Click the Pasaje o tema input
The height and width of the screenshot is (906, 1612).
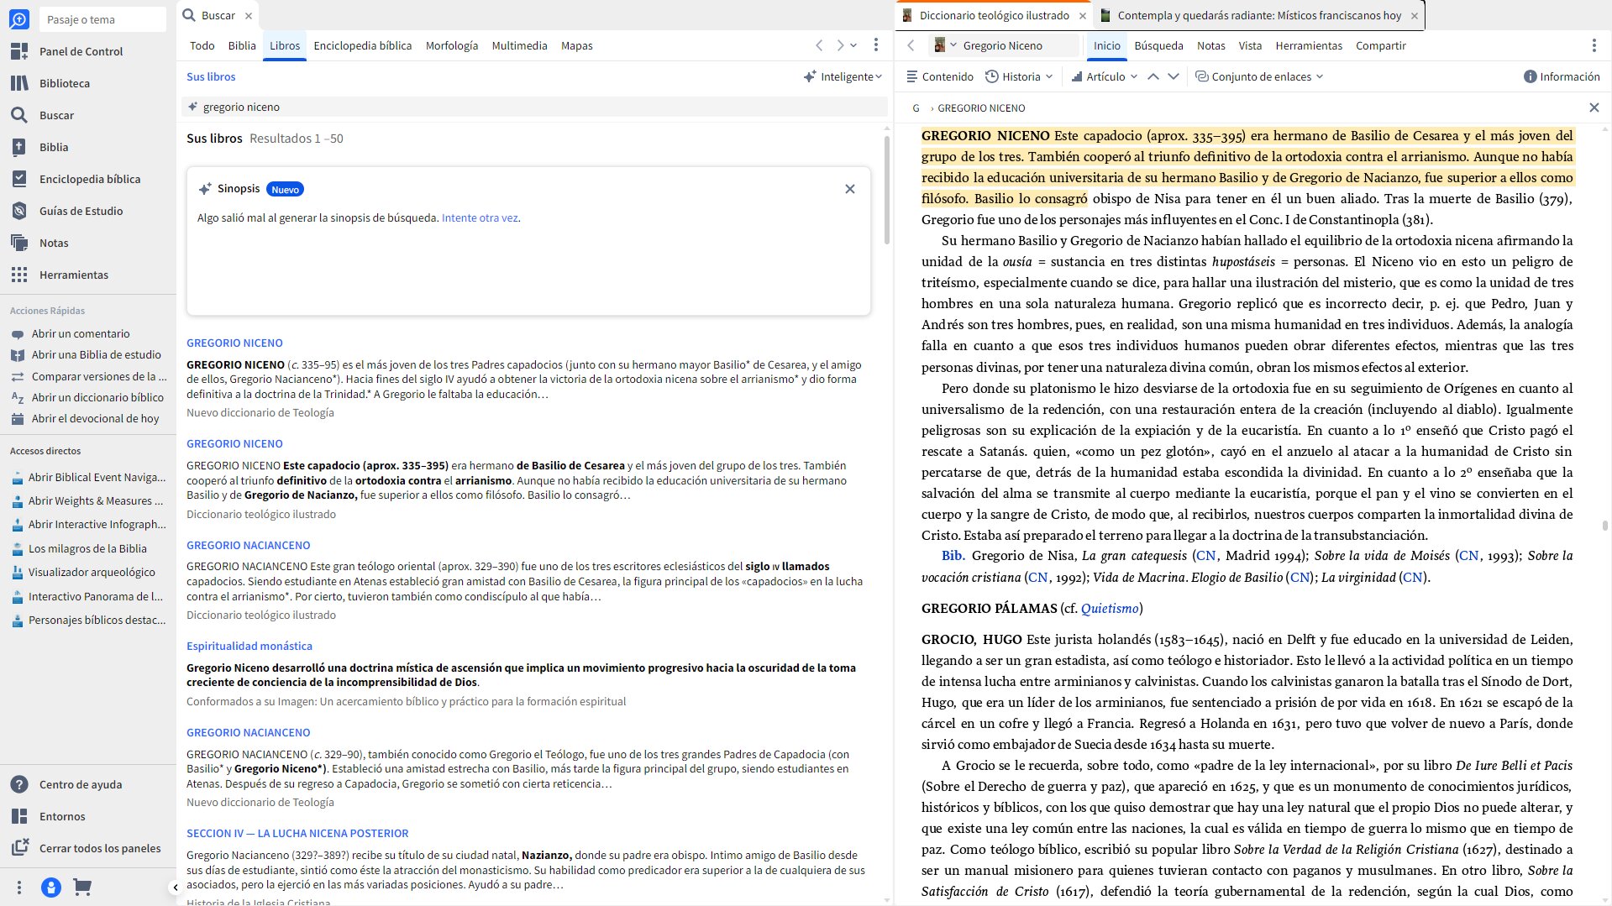click(102, 19)
